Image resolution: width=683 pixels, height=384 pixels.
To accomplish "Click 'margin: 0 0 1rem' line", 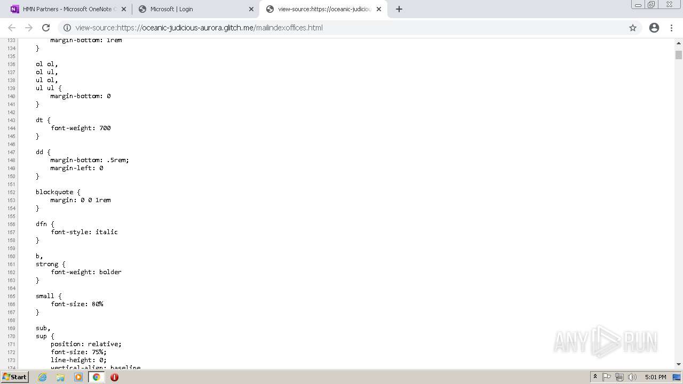I will 81,200.
